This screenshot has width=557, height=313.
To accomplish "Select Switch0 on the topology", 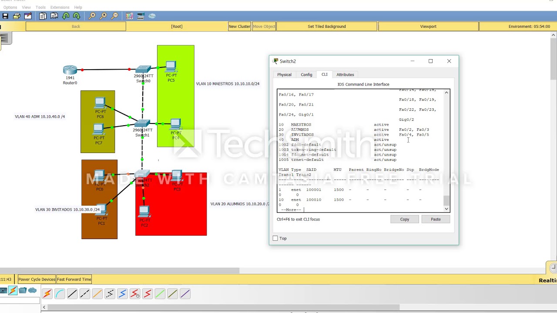I will tap(143, 70).
